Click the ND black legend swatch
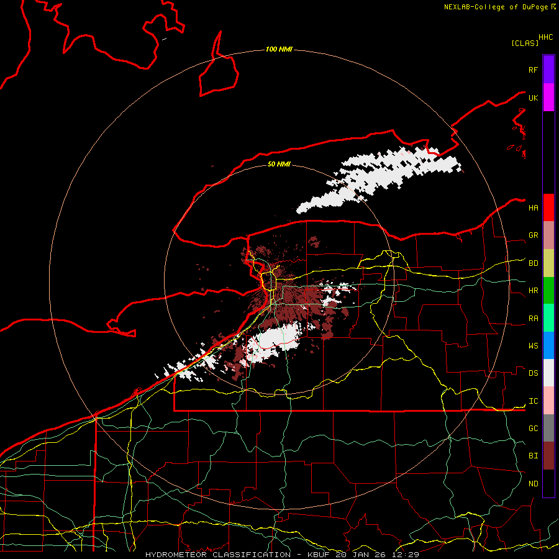Viewport: 559px width, 559px height. (x=548, y=483)
